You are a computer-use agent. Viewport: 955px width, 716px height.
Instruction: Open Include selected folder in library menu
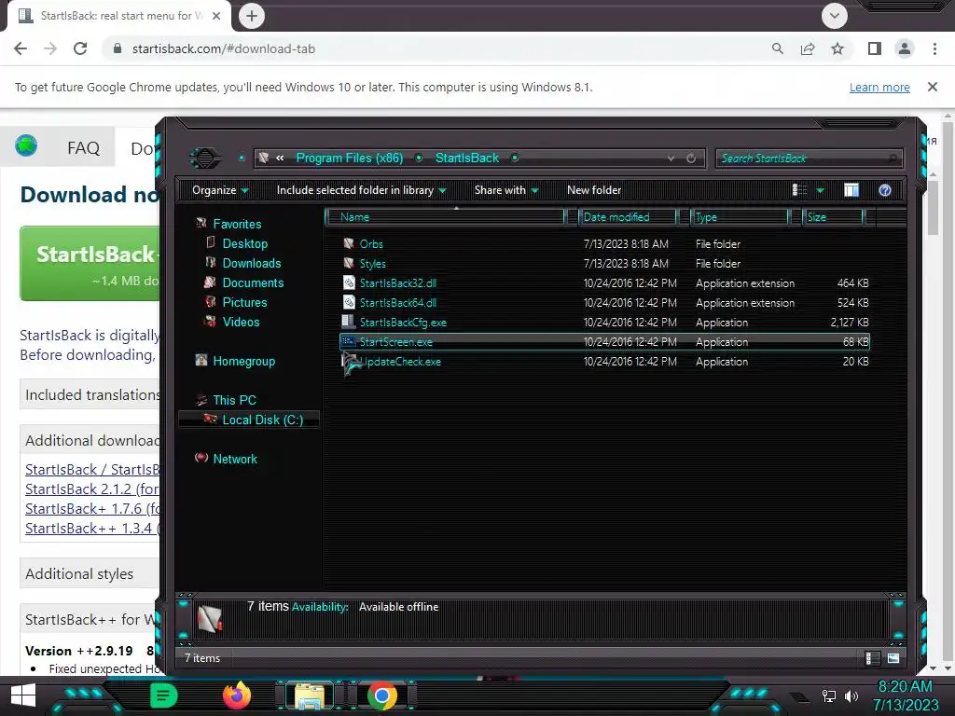[361, 190]
